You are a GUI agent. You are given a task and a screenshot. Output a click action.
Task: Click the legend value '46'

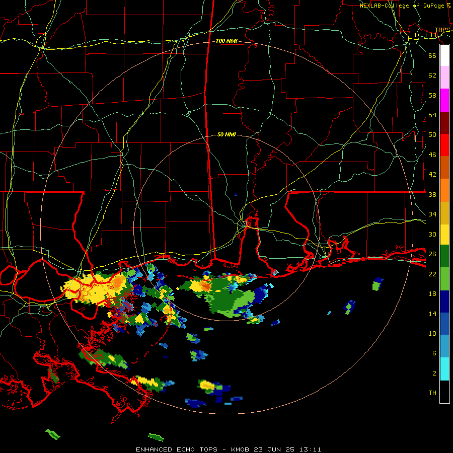(x=432, y=155)
